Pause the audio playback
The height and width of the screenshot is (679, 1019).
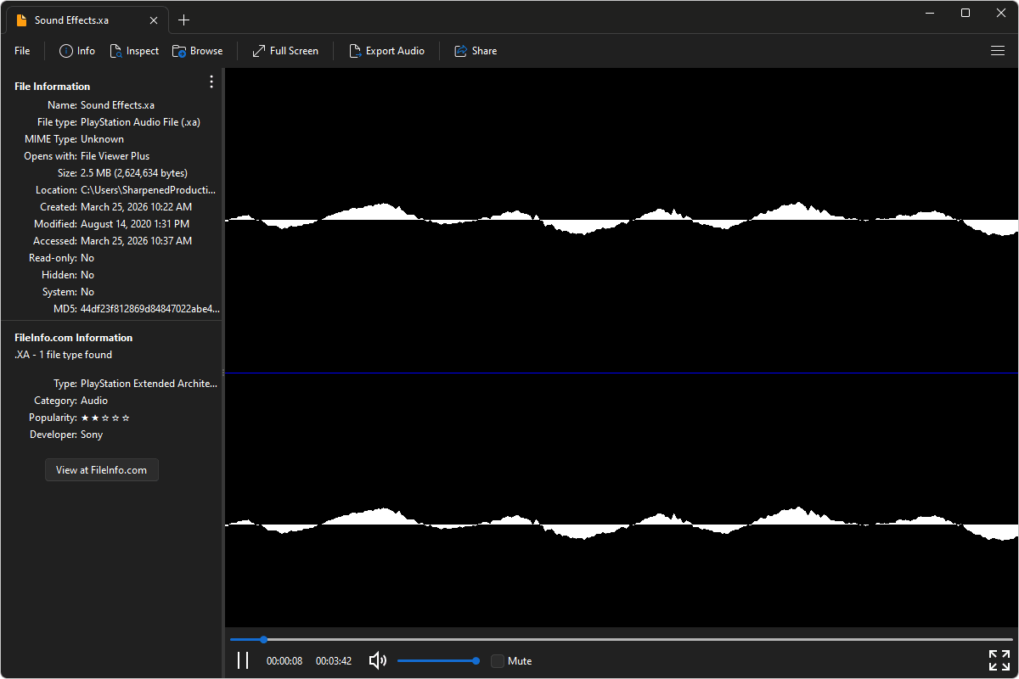pos(243,660)
